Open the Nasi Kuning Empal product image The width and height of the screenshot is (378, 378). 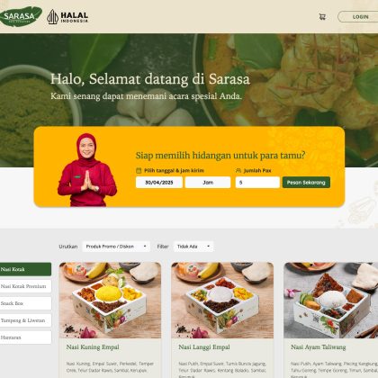click(x=110, y=301)
